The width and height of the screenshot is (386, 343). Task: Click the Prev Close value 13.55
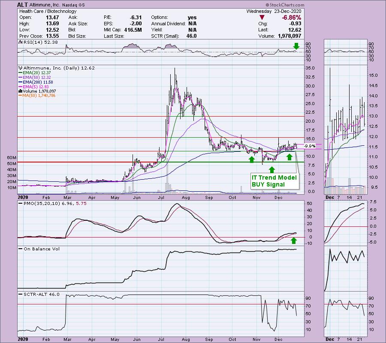click(x=52, y=36)
